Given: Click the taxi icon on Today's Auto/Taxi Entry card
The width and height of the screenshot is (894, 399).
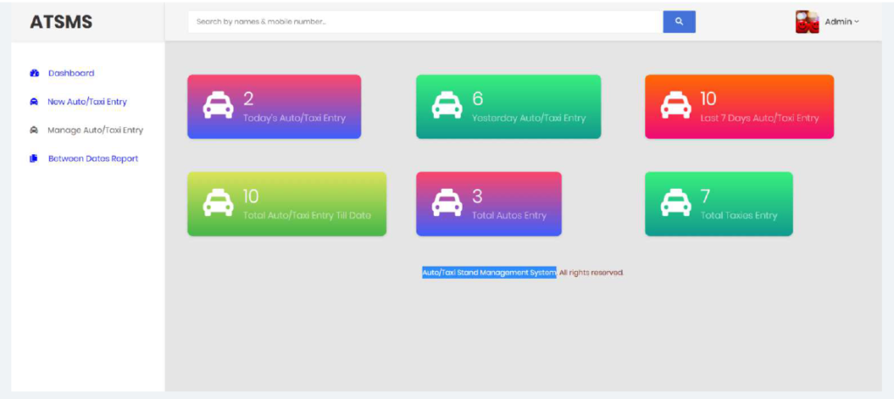Looking at the screenshot, I should coord(218,105).
